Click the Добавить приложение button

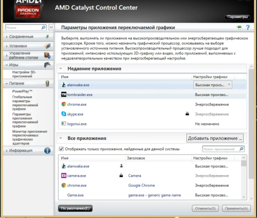click(x=215, y=138)
